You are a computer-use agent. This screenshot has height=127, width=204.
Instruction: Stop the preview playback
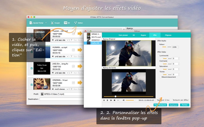(114, 100)
